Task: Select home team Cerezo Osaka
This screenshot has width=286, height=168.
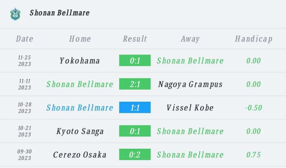Action: [x=80, y=155]
